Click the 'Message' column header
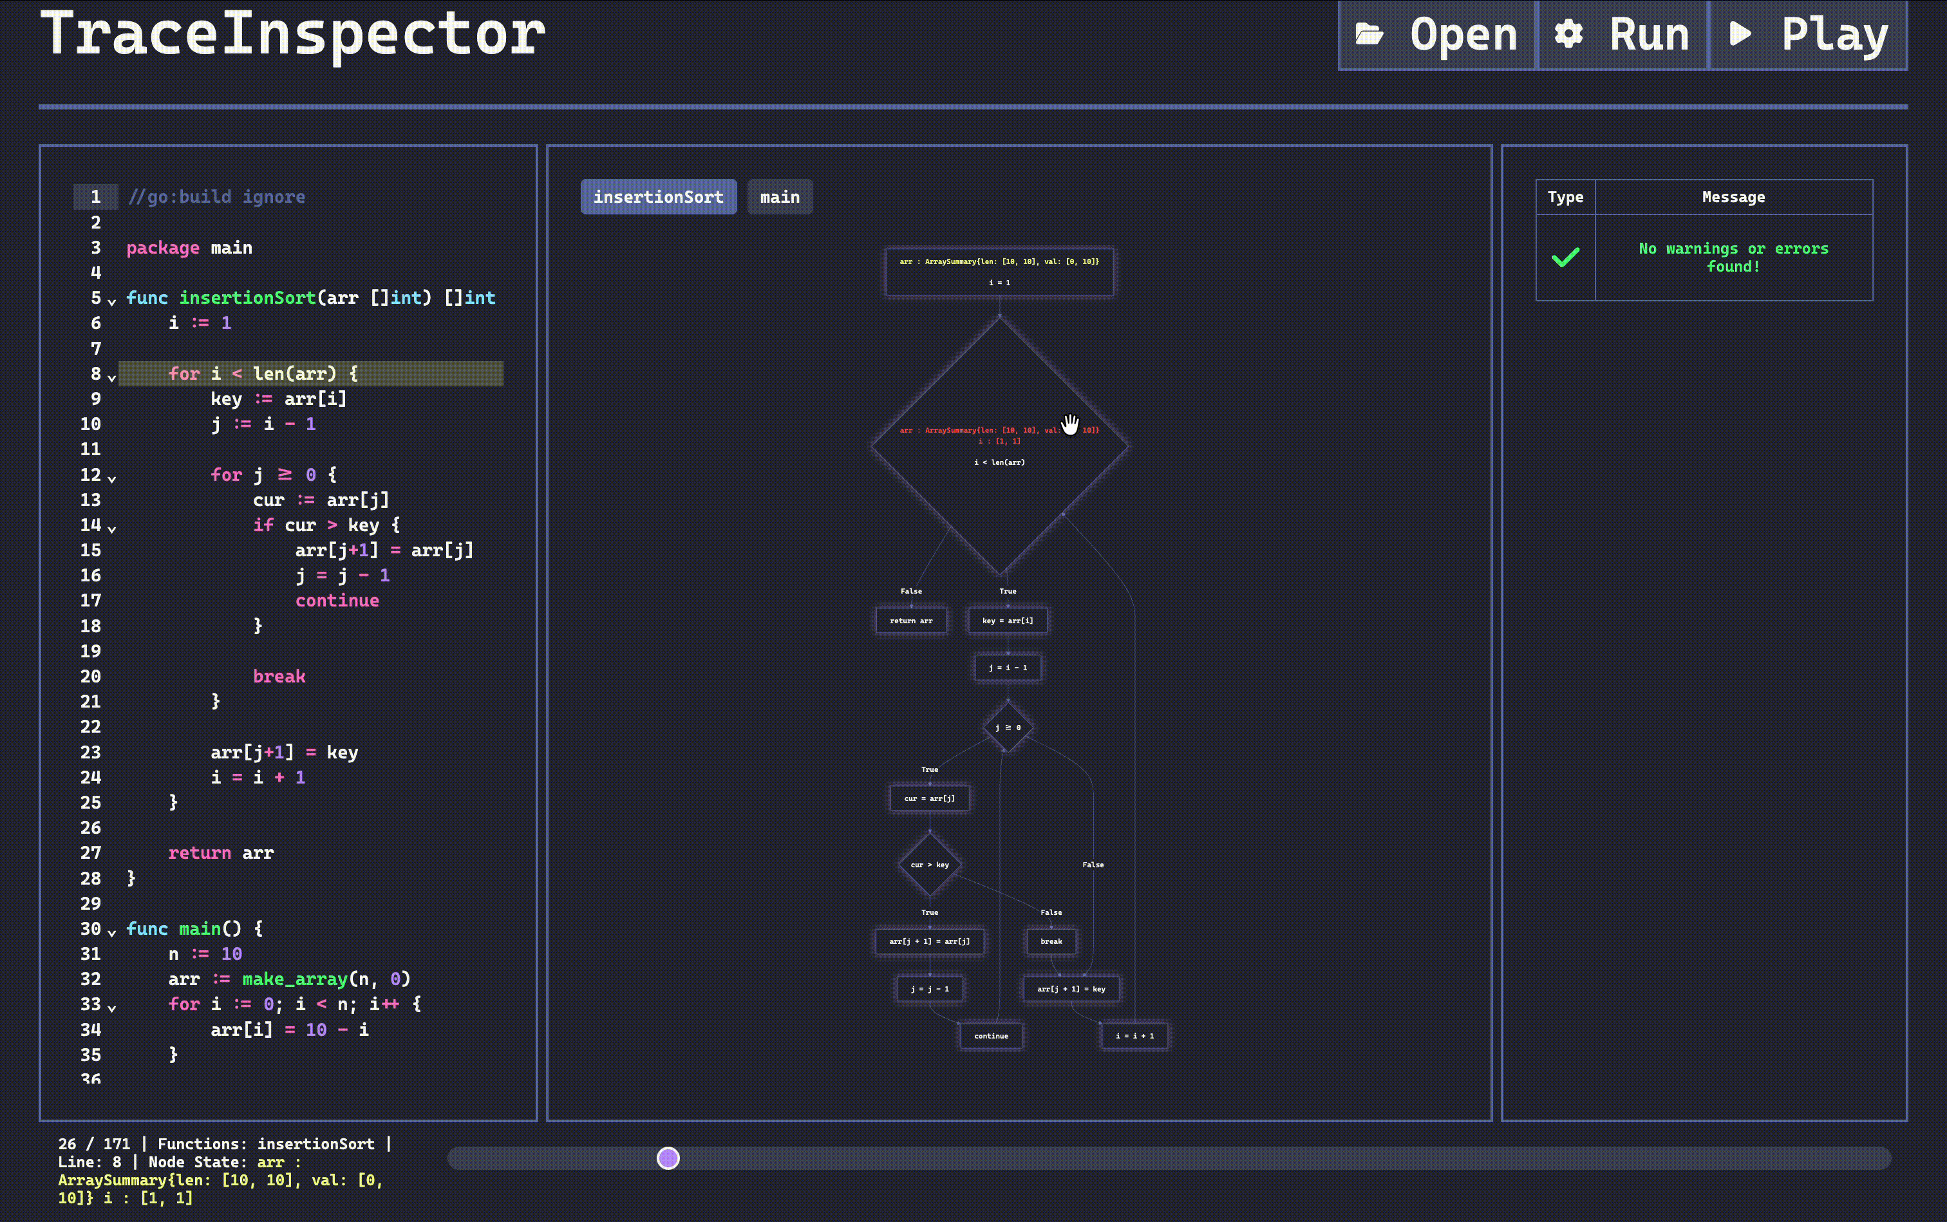Image resolution: width=1947 pixels, height=1222 pixels. point(1733,196)
